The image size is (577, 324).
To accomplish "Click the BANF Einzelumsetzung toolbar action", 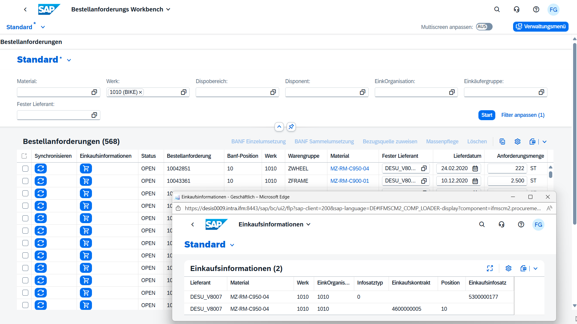I will tap(258, 142).
